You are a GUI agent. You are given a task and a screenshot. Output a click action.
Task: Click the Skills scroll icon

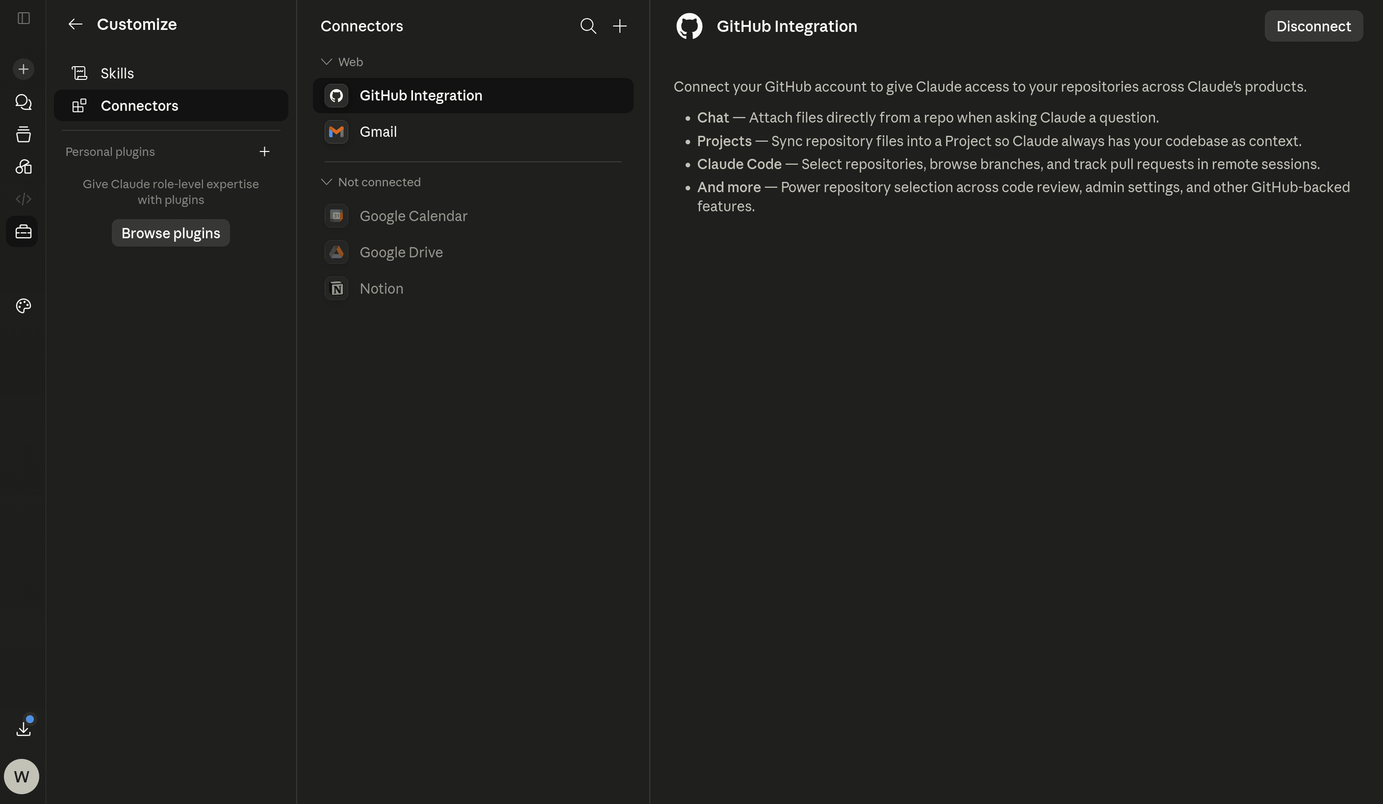click(79, 73)
